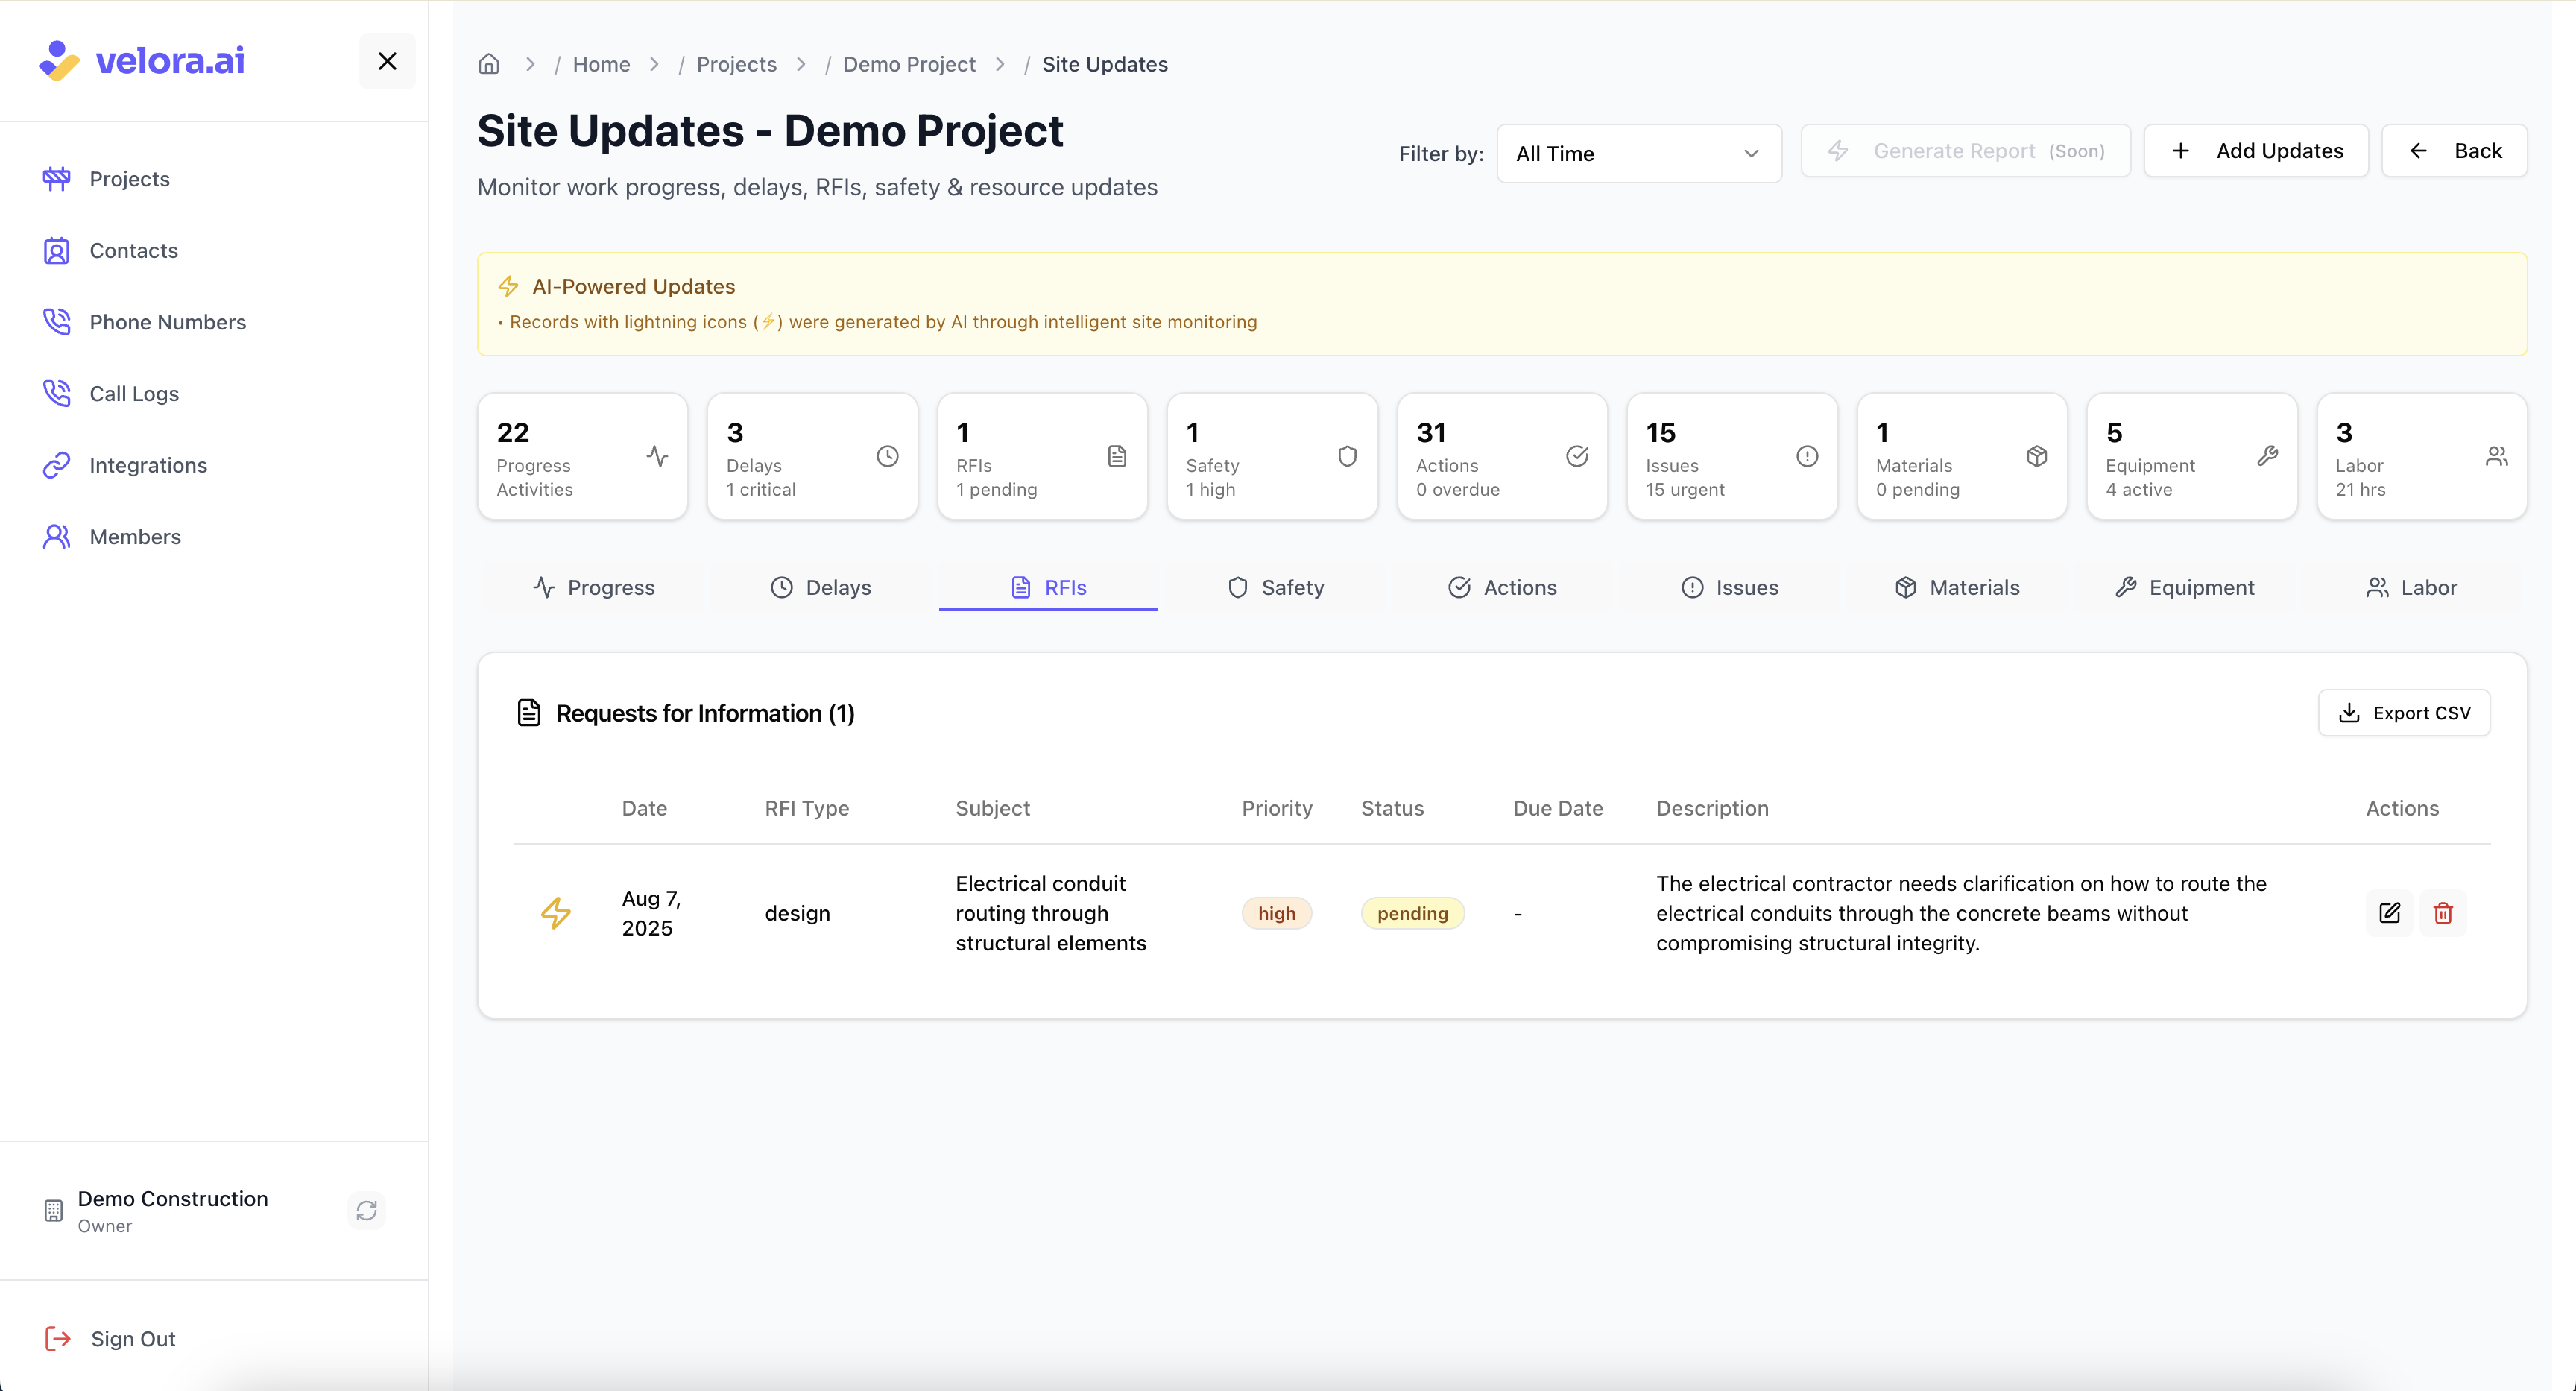
Task: Open the All Time filter dropdown
Action: [x=1639, y=153]
